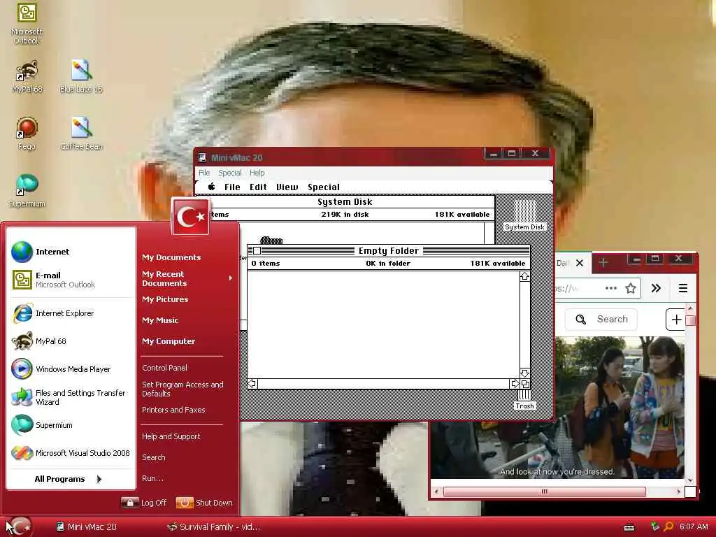Open Set Program Access and Defaults

[x=182, y=389]
